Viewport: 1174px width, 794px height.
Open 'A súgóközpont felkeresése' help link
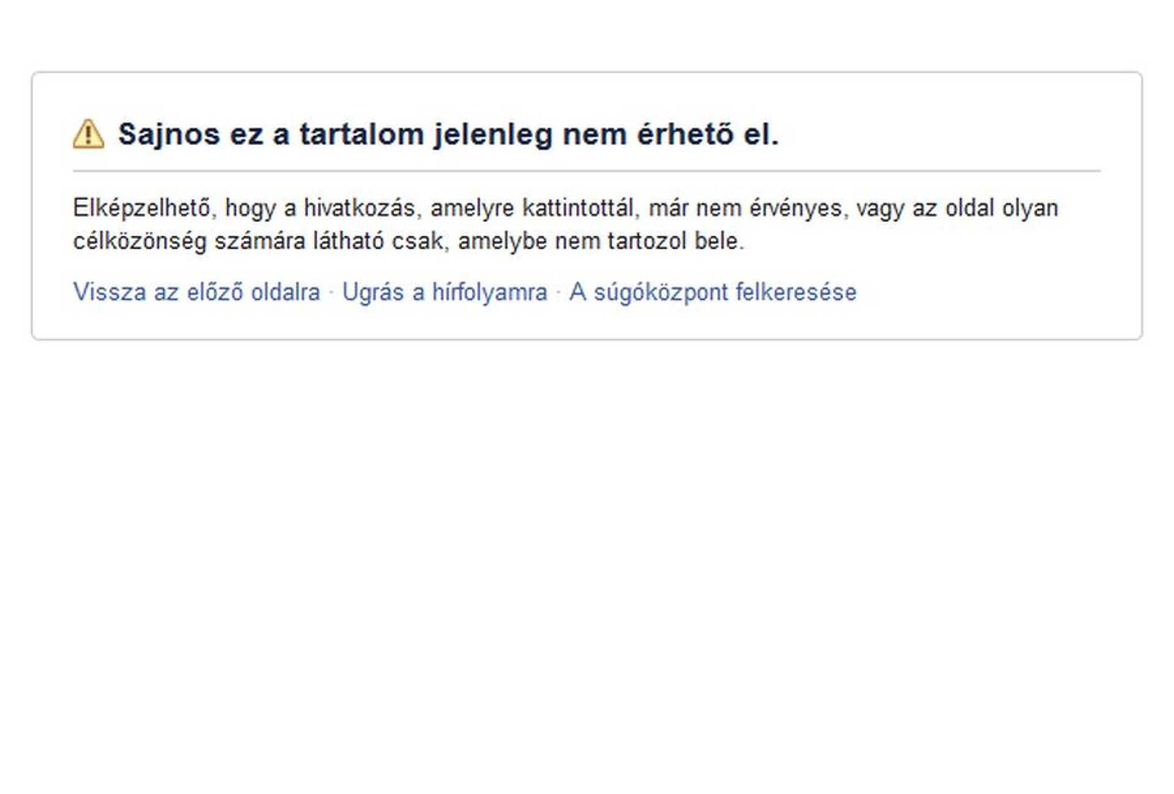click(712, 292)
